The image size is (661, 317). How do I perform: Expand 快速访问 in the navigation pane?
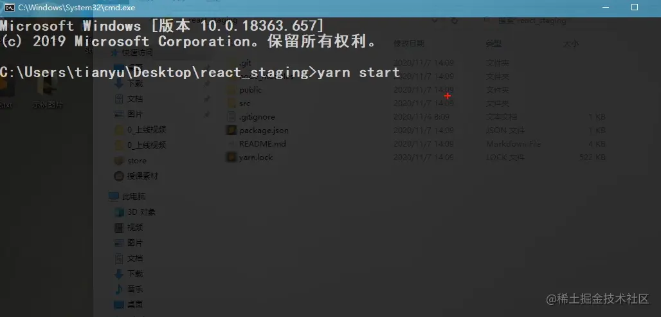coord(105,53)
